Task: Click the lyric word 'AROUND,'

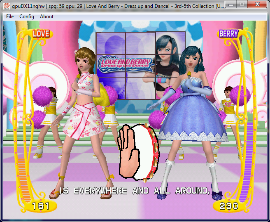Action: (x=192, y=191)
